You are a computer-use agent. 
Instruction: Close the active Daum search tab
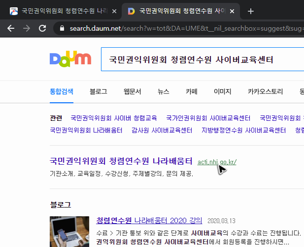232,11
